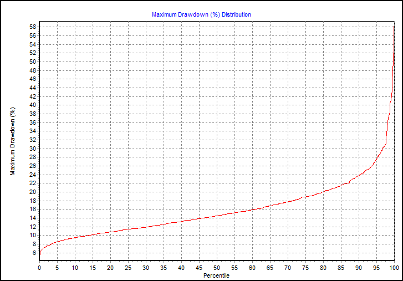Select the 56 tick label on the y-axis
Screen dimensions: 403x281
tap(33, 35)
